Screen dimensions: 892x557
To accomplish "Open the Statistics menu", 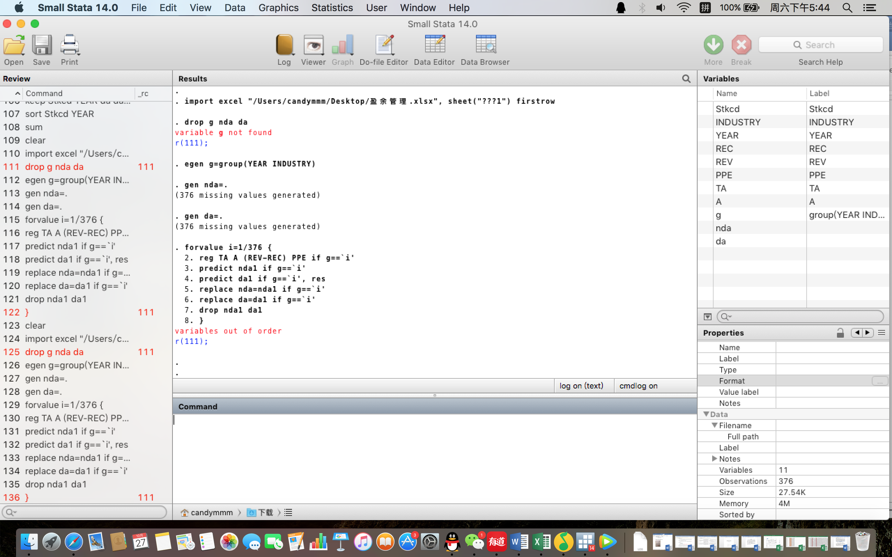I will coord(332,8).
